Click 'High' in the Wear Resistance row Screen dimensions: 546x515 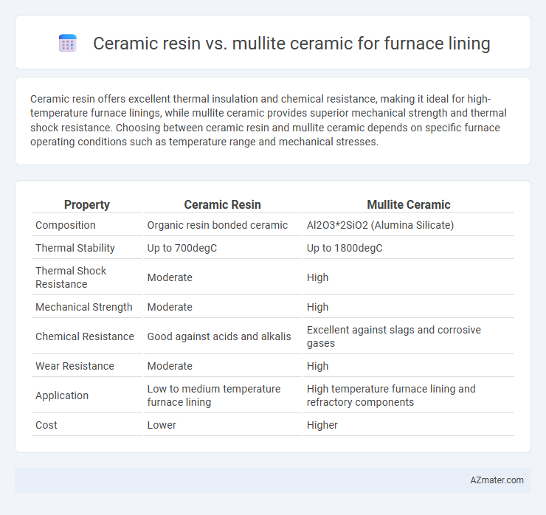coord(317,366)
